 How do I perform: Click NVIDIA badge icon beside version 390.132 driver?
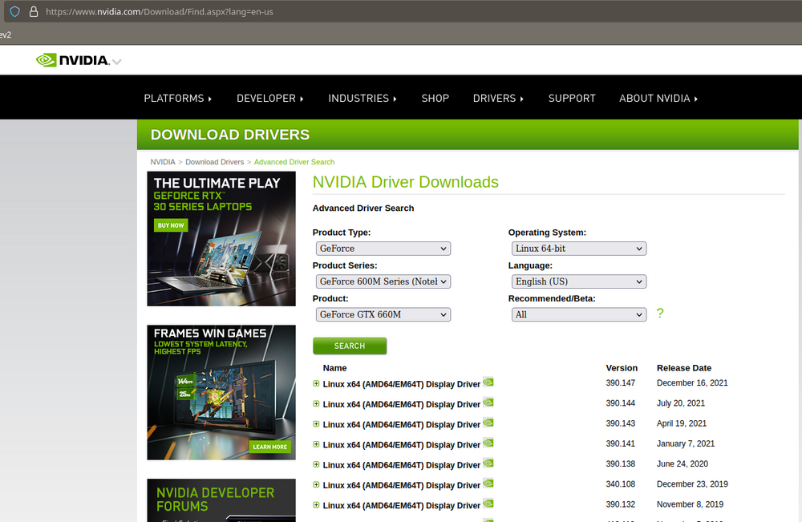pyautogui.click(x=488, y=503)
